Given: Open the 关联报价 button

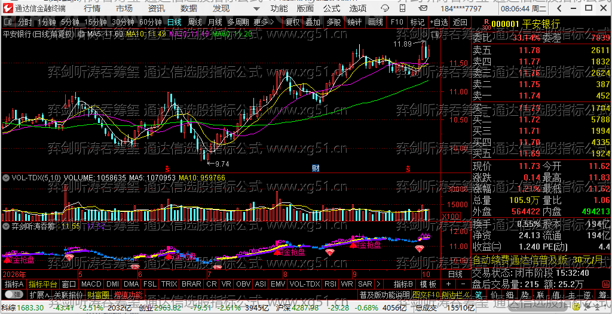Looking at the screenshot, I should click(x=68, y=294).
